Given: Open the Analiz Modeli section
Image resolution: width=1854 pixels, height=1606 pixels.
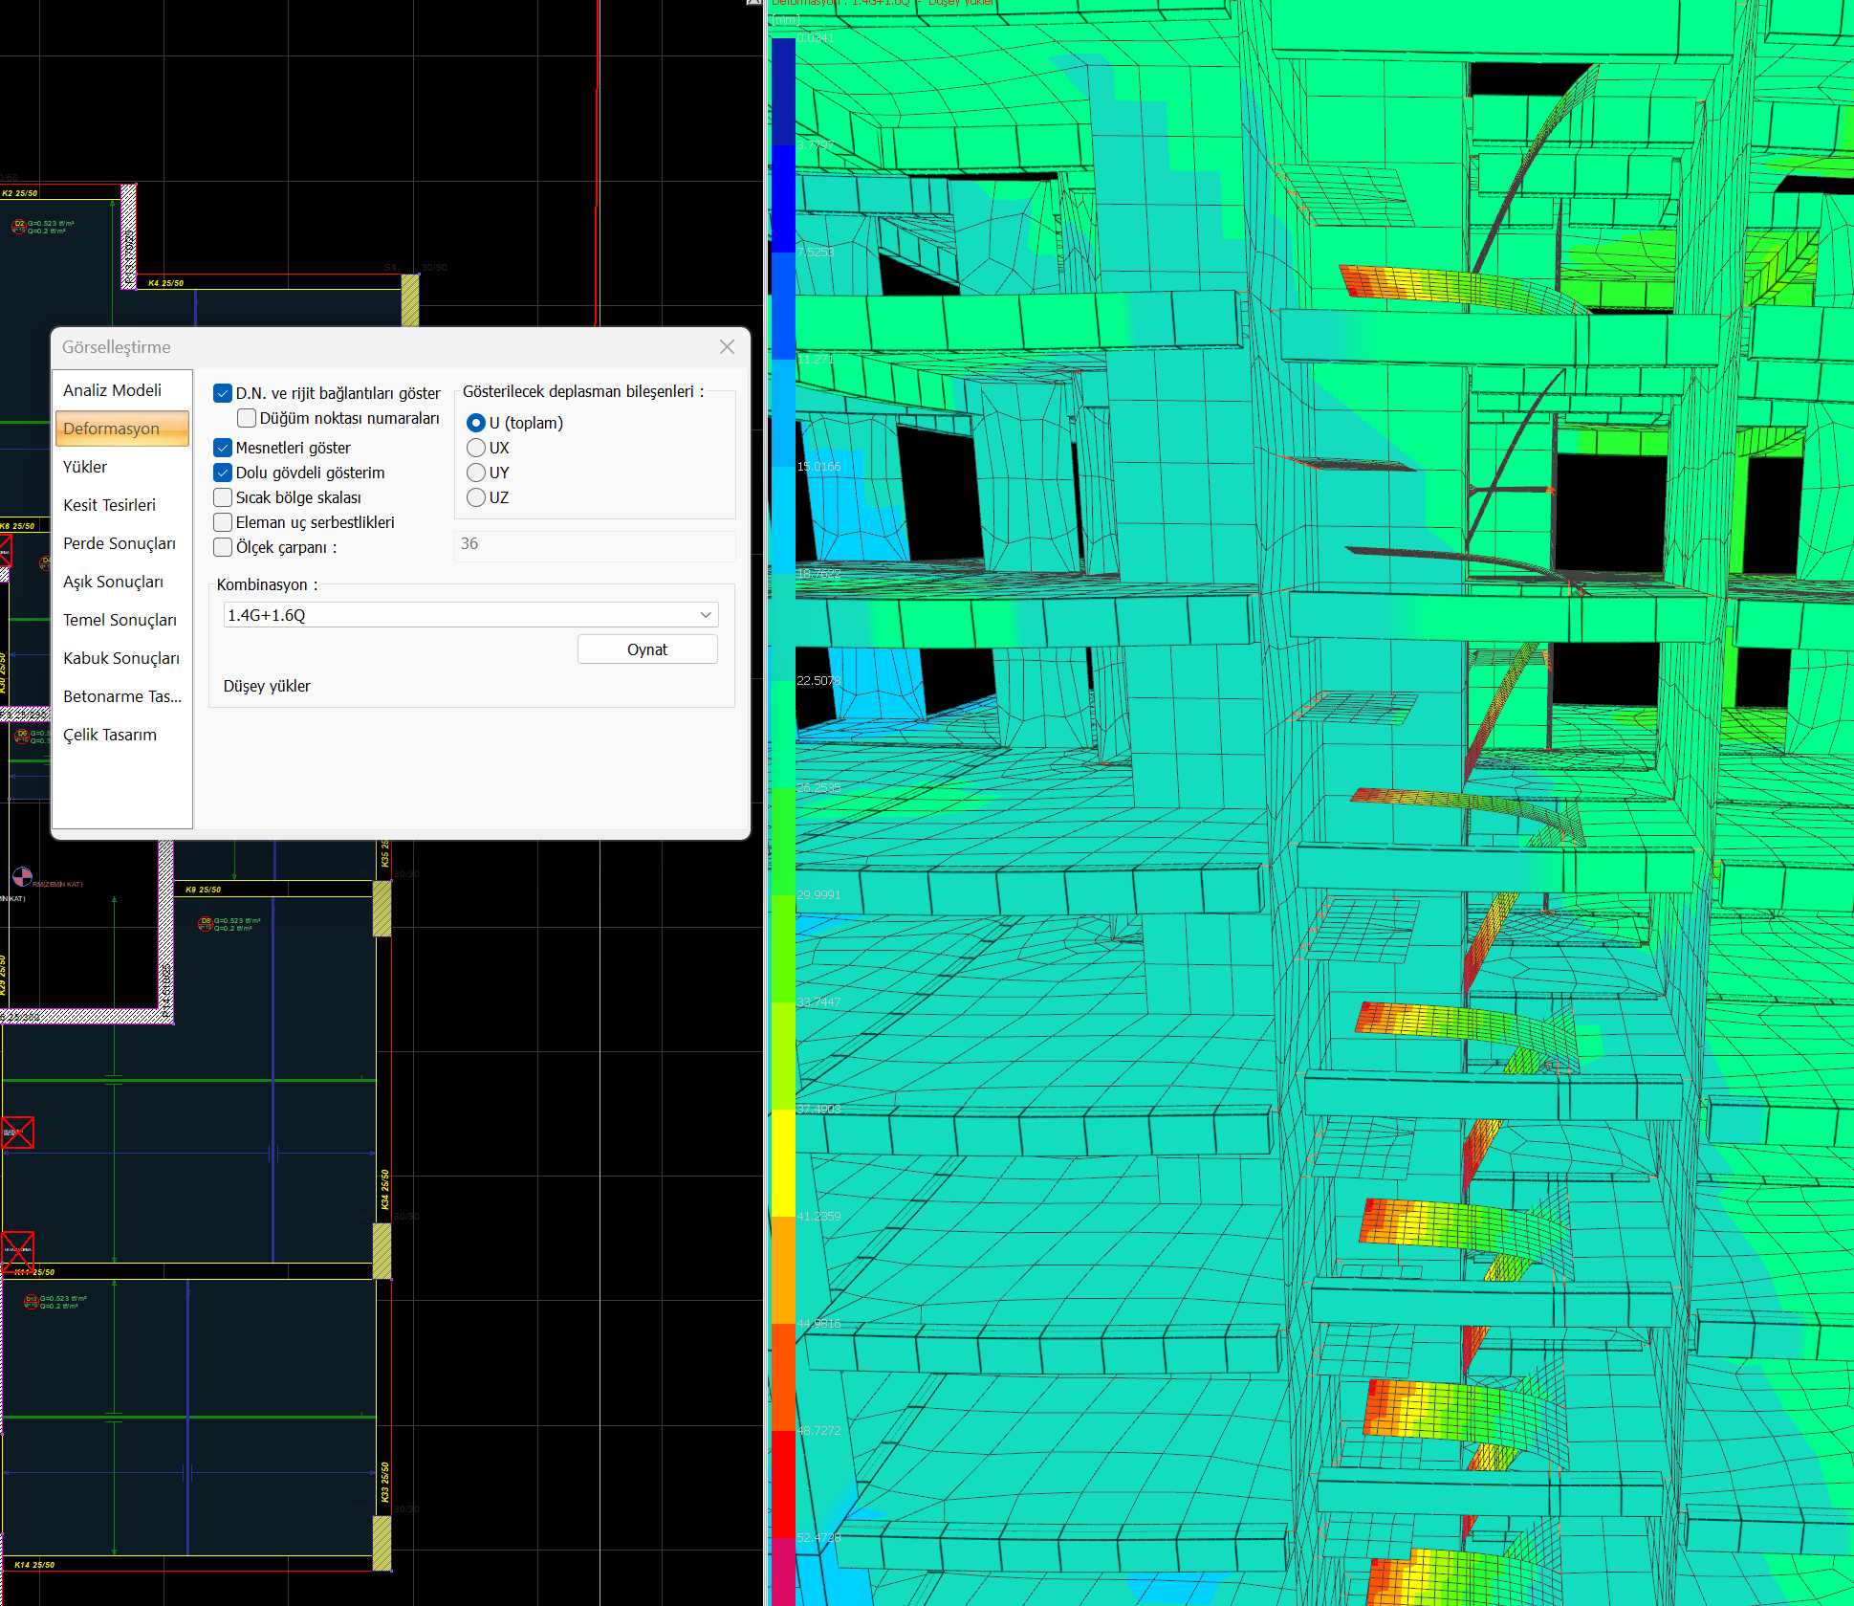Looking at the screenshot, I should 121,390.
